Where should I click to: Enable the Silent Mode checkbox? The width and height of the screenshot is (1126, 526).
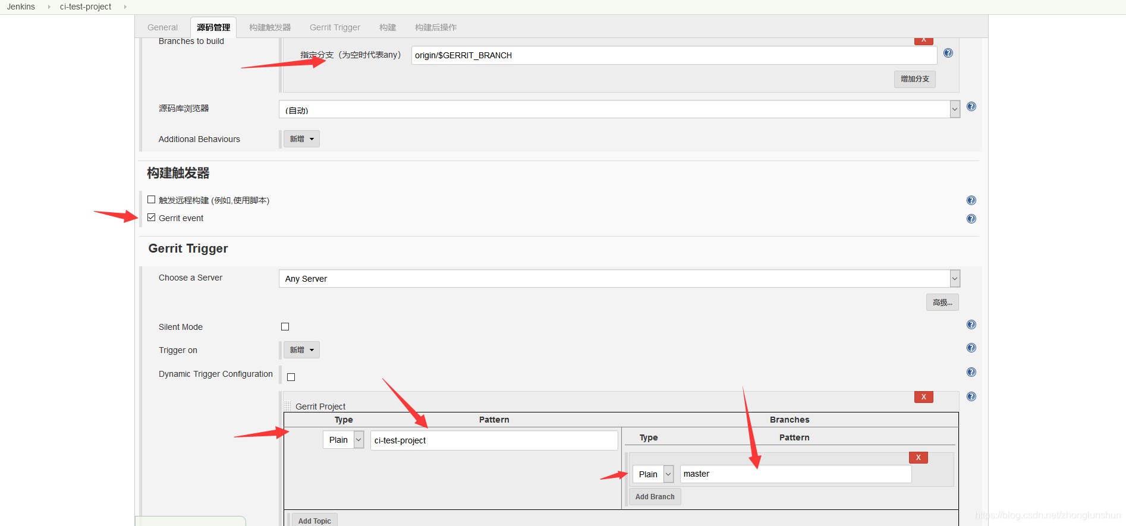tap(285, 327)
